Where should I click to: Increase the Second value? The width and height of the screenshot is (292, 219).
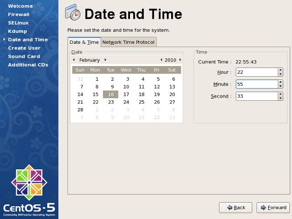coord(281,94)
